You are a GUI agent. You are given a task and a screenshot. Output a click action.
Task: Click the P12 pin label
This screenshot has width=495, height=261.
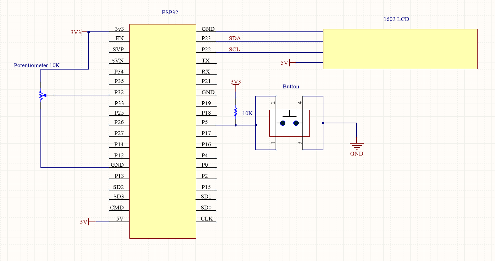119,155
